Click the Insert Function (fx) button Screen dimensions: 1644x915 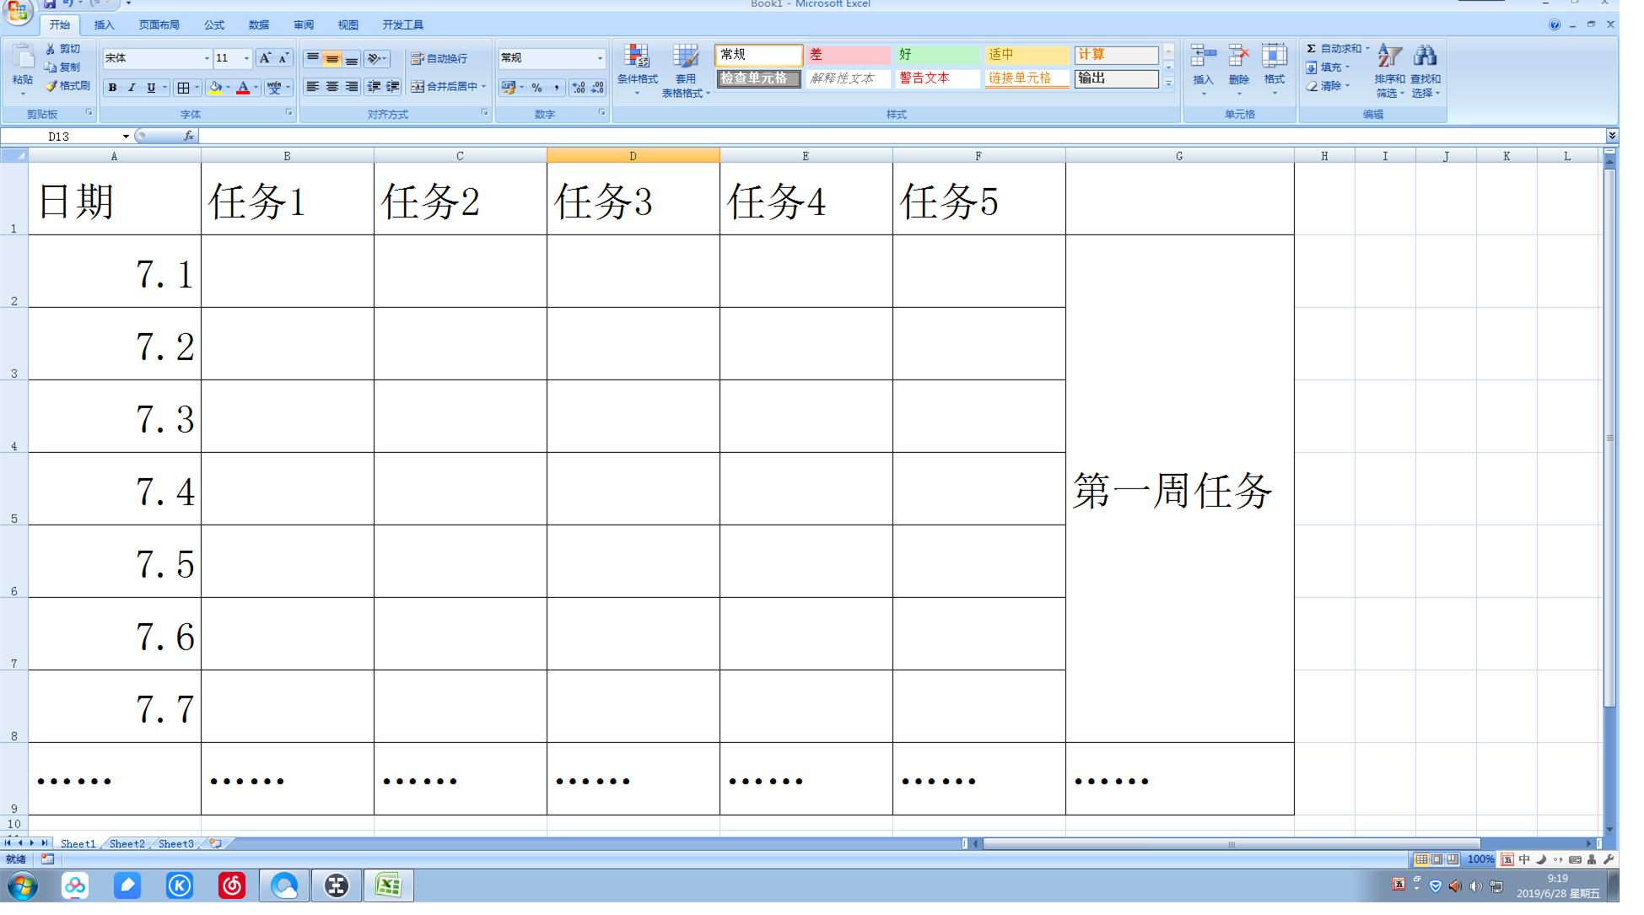point(190,136)
